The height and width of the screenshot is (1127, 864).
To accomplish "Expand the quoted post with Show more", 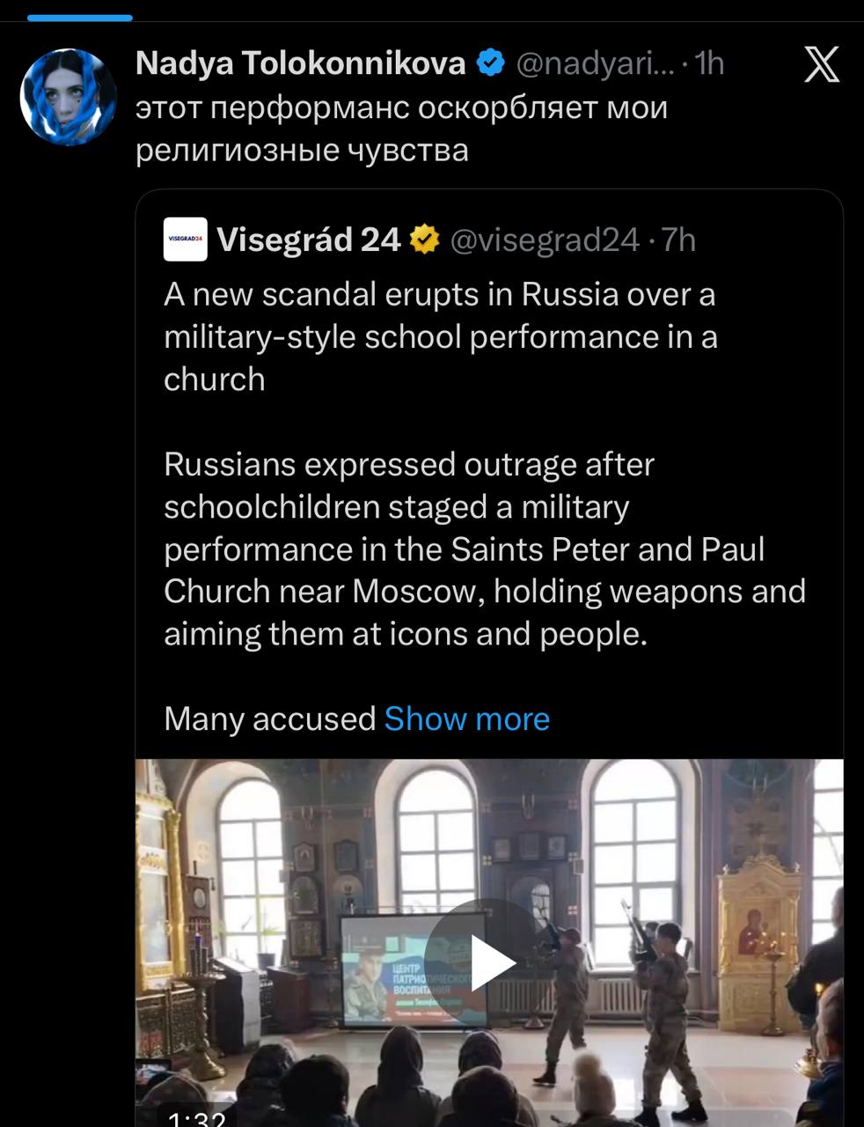I will [466, 719].
